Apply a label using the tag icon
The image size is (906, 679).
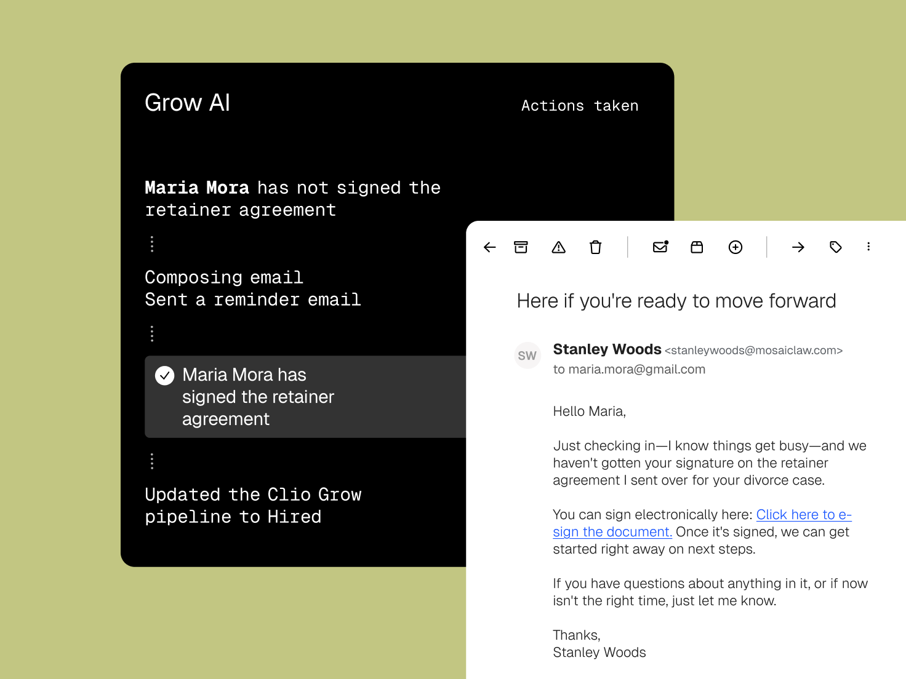click(x=836, y=247)
